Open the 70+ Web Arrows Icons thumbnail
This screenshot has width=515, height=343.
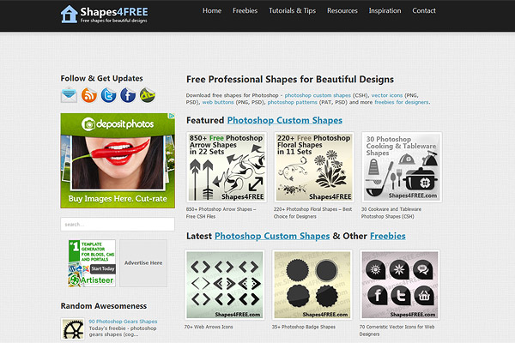coord(225,285)
